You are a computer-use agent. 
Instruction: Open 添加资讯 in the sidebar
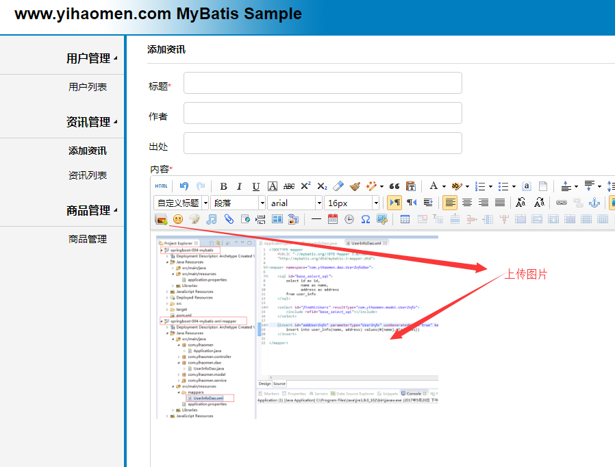pos(88,151)
